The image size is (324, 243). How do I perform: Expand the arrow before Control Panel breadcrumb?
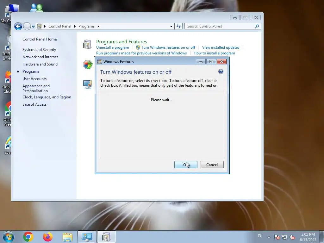pyautogui.click(x=45, y=26)
